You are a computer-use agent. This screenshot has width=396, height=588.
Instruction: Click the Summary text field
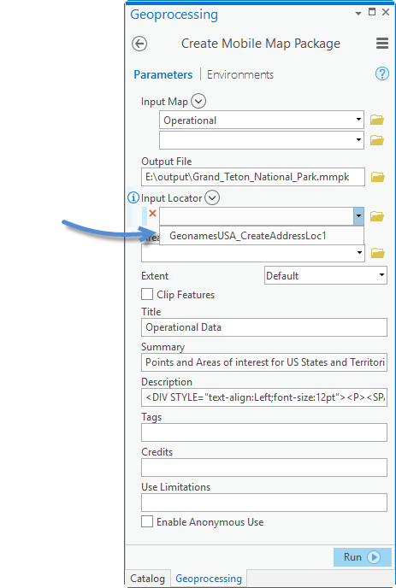264,362
